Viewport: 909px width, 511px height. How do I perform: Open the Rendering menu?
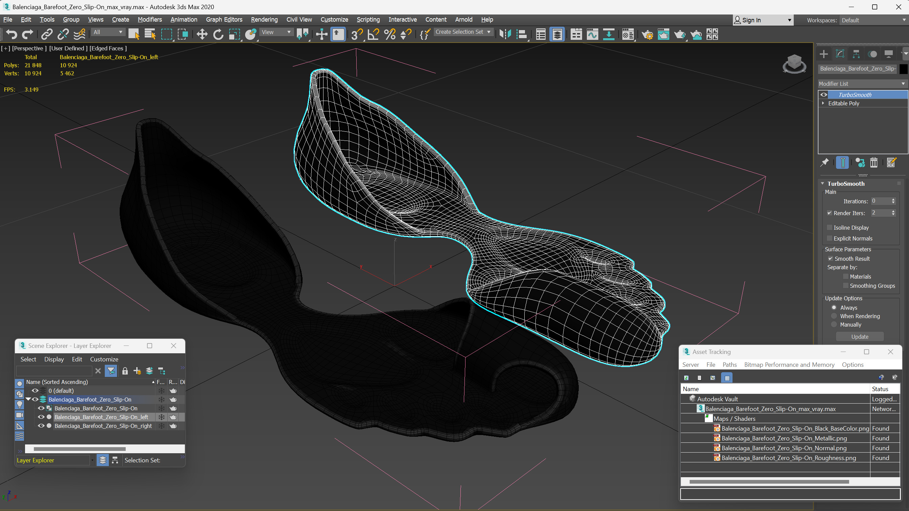tap(264, 19)
